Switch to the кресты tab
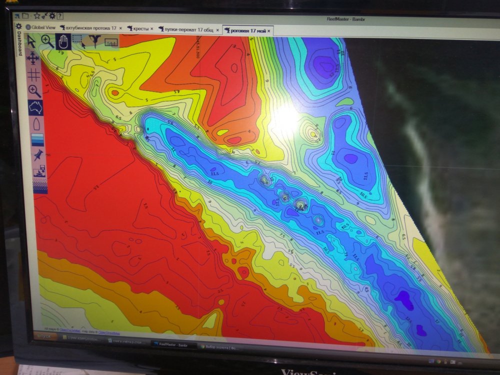500x375 pixels. click(x=139, y=29)
